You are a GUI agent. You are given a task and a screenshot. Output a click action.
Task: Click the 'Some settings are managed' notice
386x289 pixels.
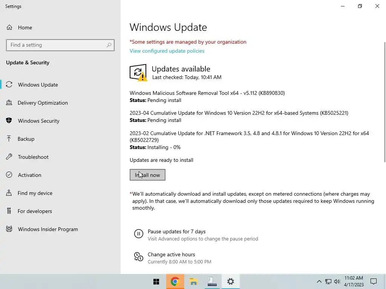188,42
